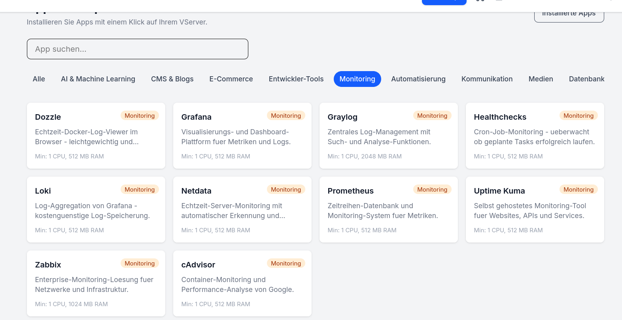The image size is (622, 320).
Task: Click the Monitoring badge on Netdata card
Action: click(x=286, y=189)
